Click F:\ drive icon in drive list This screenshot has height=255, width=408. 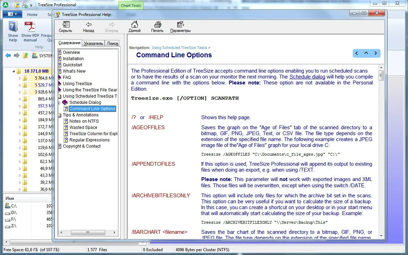pos(8,219)
